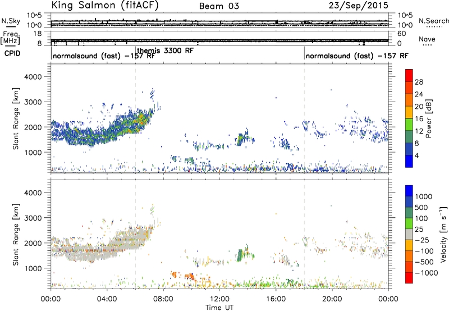Click the orange-red velocity patch near 09:00 UT
The image size is (449, 311).
coord(173,275)
